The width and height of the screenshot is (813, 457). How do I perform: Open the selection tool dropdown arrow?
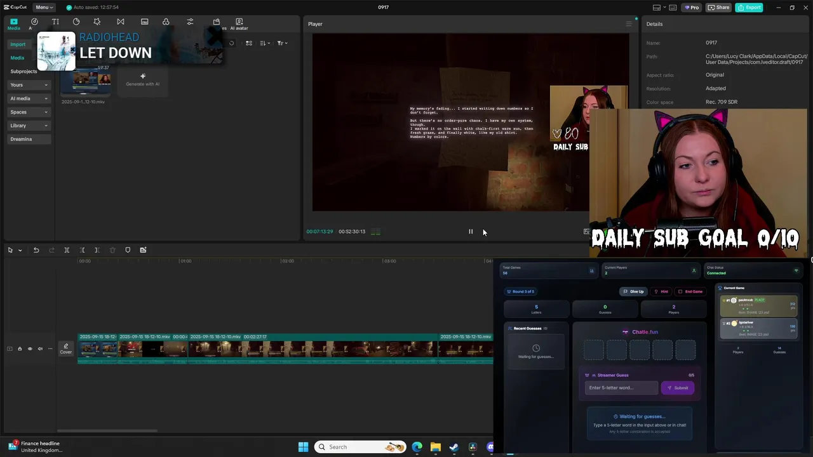[20, 250]
